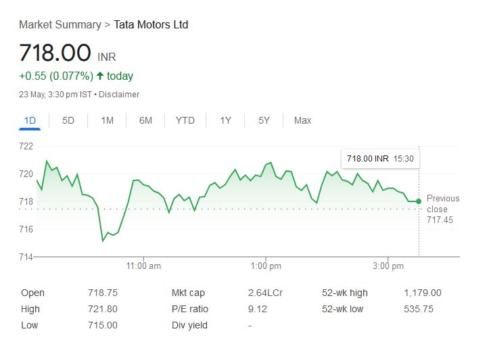Click the Tata Motors Ltd title
The width and height of the screenshot is (491, 344).
pyautogui.click(x=151, y=25)
